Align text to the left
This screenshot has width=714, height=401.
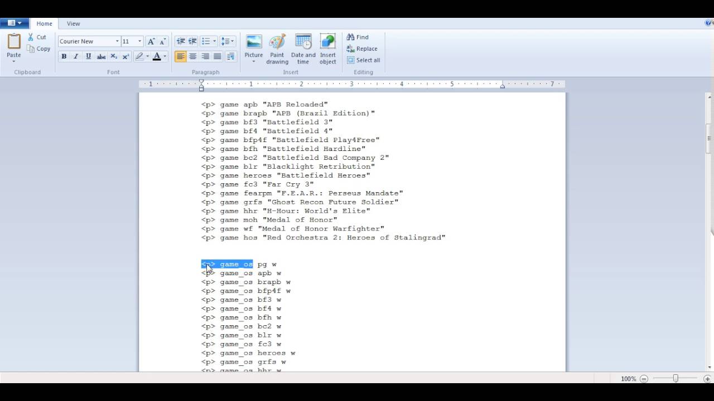click(180, 56)
